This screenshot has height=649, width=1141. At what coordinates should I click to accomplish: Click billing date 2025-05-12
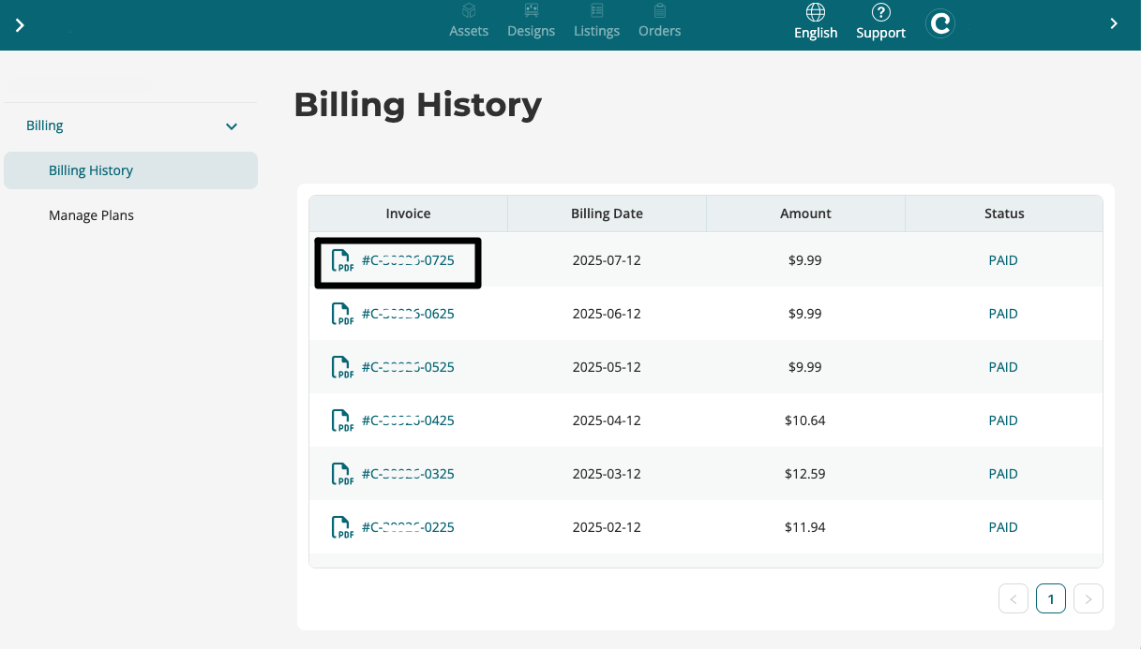607,367
